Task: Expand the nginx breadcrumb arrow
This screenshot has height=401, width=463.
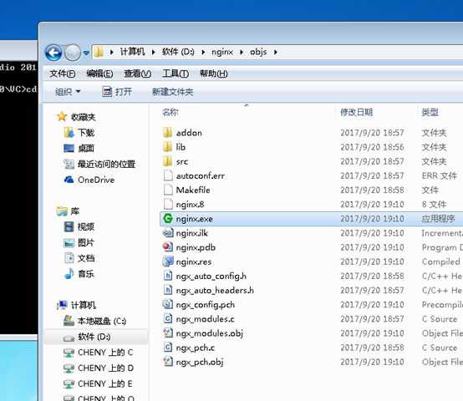Action: pos(242,53)
